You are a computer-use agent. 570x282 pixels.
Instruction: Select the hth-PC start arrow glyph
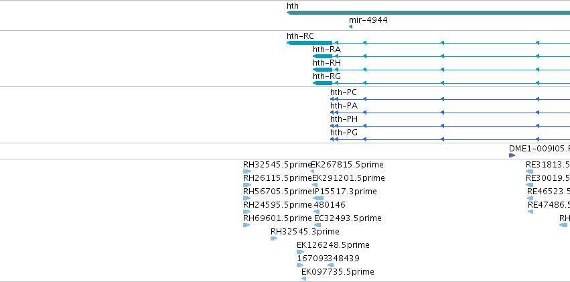(332, 99)
